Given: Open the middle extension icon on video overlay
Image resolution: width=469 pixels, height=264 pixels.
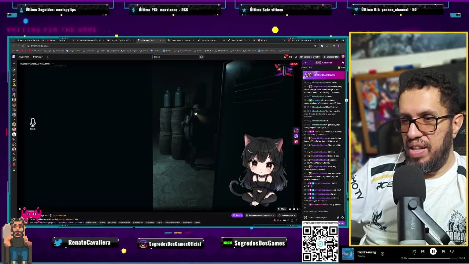Looking at the screenshot, I should (296, 136).
